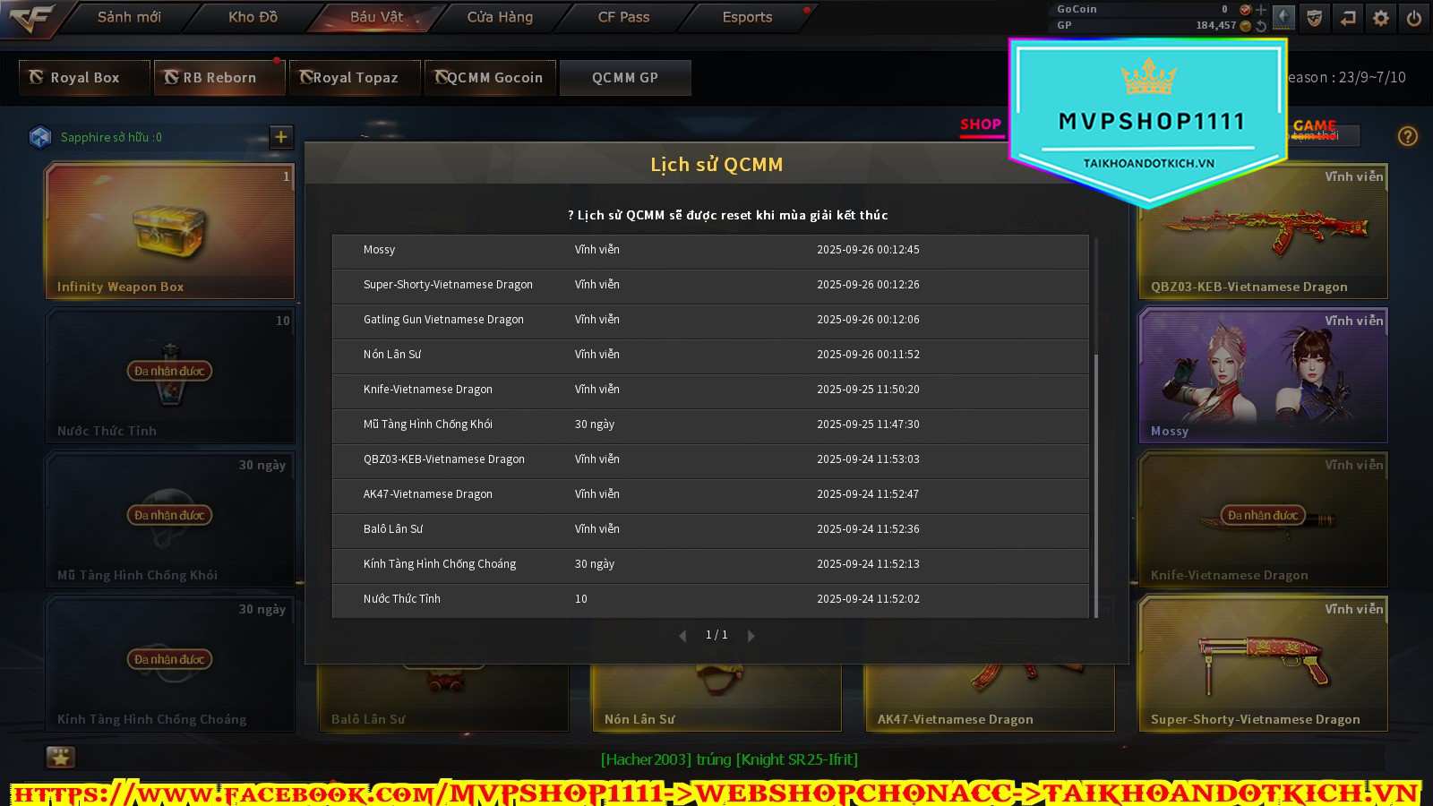Select the QCMM GP tab

coord(625,78)
